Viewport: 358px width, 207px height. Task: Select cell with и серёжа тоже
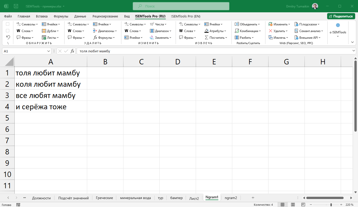click(51, 106)
